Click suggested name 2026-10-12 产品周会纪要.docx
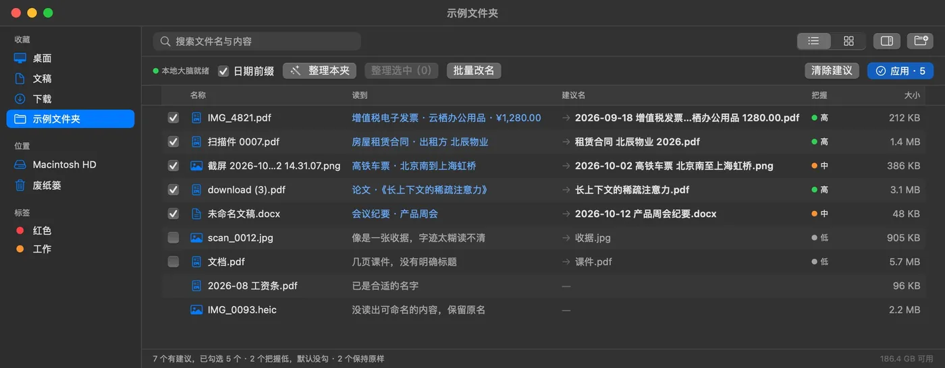Screen dimensions: 945x368 click(x=645, y=214)
